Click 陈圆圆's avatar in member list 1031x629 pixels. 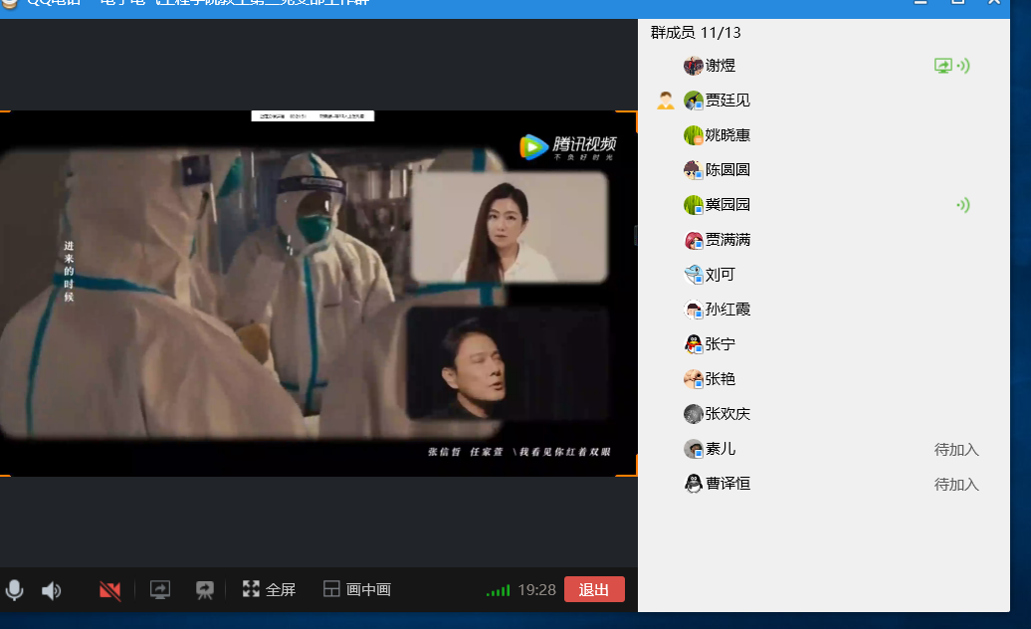(693, 170)
